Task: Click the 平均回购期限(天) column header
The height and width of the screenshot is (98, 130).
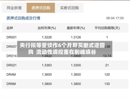Action: coord(107,28)
